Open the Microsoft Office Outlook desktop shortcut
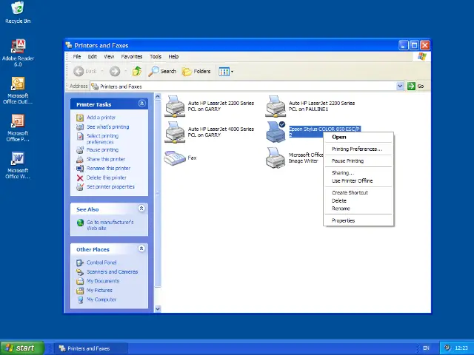Viewport: 474px width, 355px height. click(18, 90)
